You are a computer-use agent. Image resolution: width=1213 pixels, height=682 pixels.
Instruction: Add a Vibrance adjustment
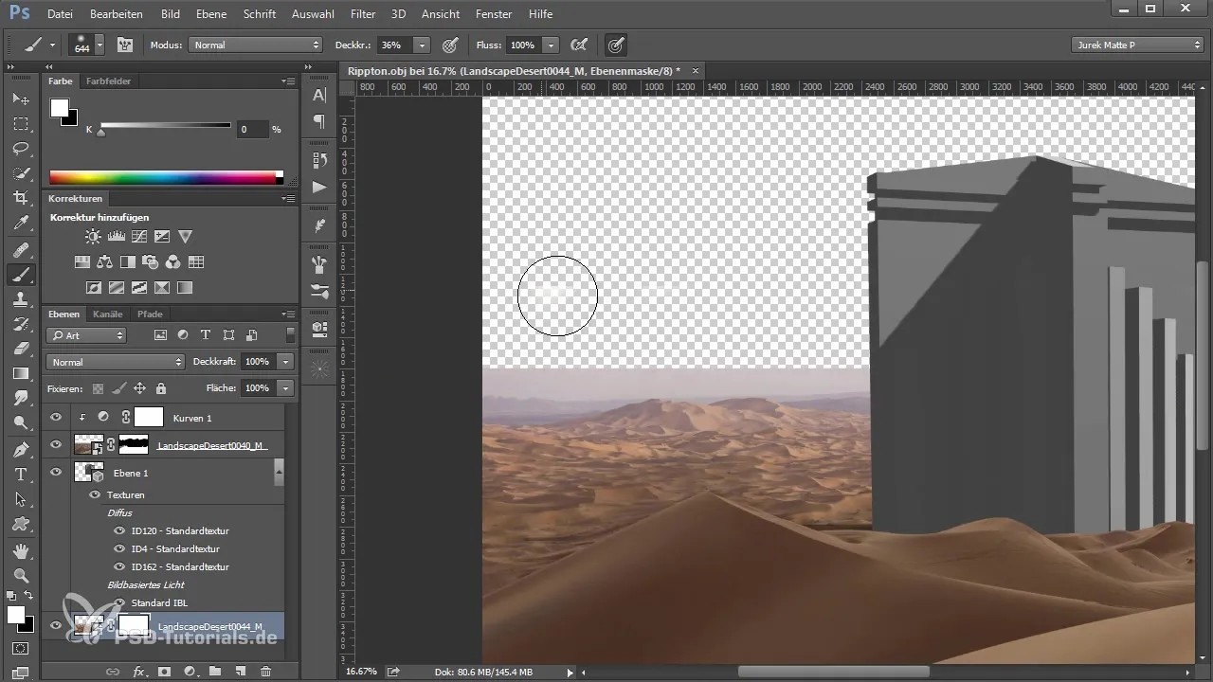(186, 237)
